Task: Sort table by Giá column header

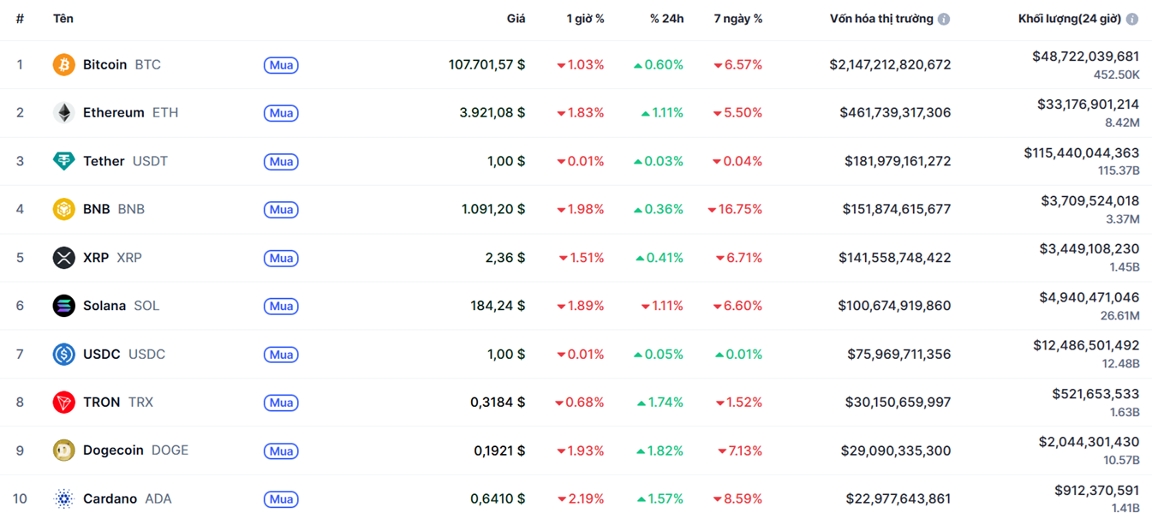Action: coord(516,19)
